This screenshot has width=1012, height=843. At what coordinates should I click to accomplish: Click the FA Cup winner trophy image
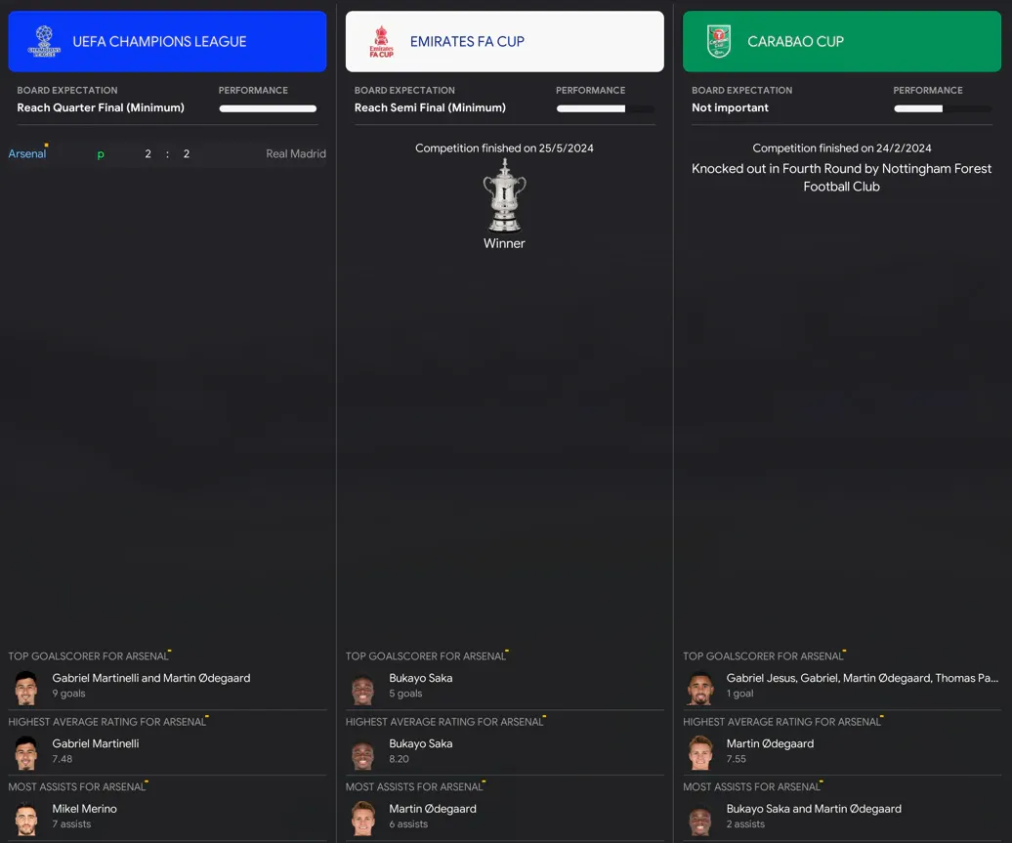pos(505,195)
